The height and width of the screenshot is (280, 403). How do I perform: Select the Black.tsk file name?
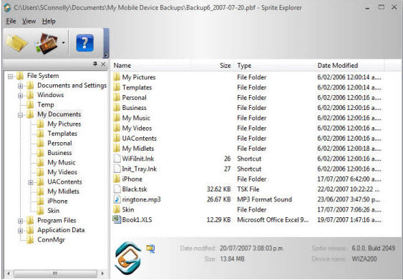point(135,189)
